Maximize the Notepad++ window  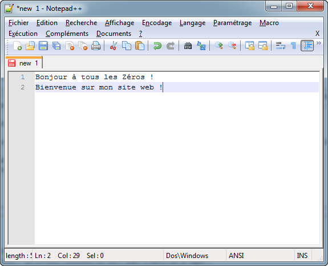pos(289,6)
